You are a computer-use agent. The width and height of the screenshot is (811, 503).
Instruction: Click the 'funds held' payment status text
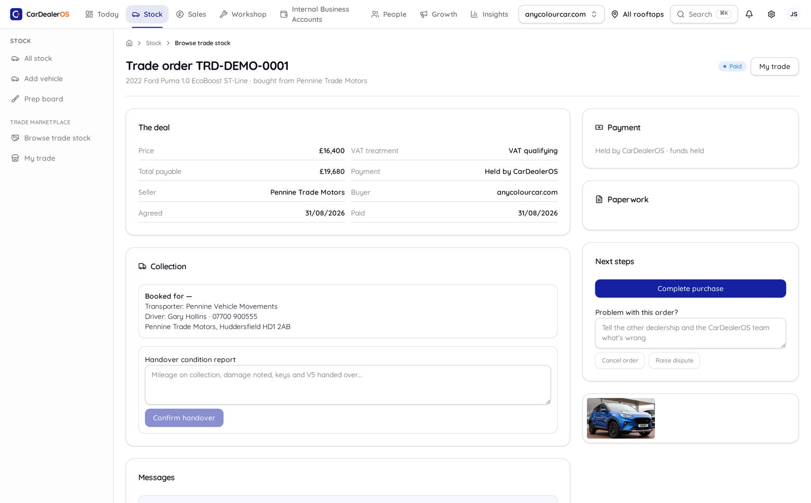click(687, 151)
